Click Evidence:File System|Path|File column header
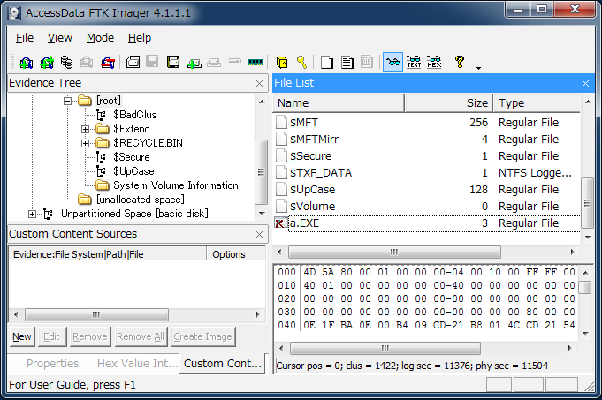602x400 pixels. click(x=108, y=254)
